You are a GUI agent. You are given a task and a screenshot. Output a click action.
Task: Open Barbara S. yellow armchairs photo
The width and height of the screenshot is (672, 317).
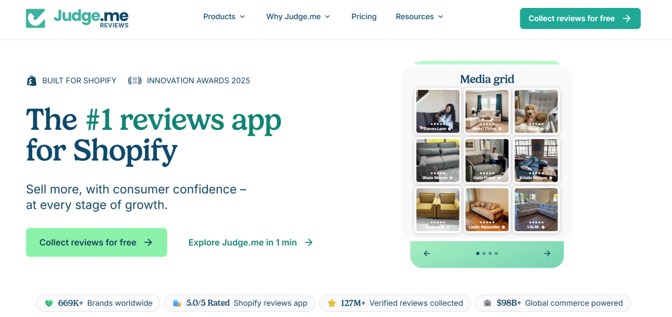click(x=438, y=210)
